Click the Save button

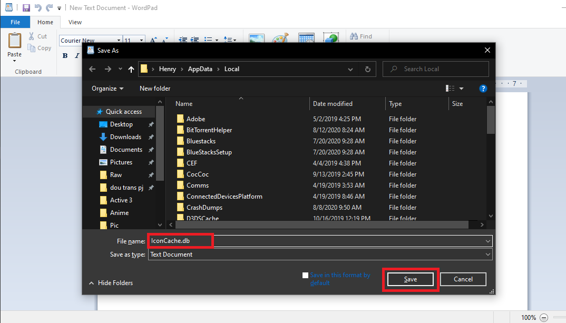click(x=410, y=279)
